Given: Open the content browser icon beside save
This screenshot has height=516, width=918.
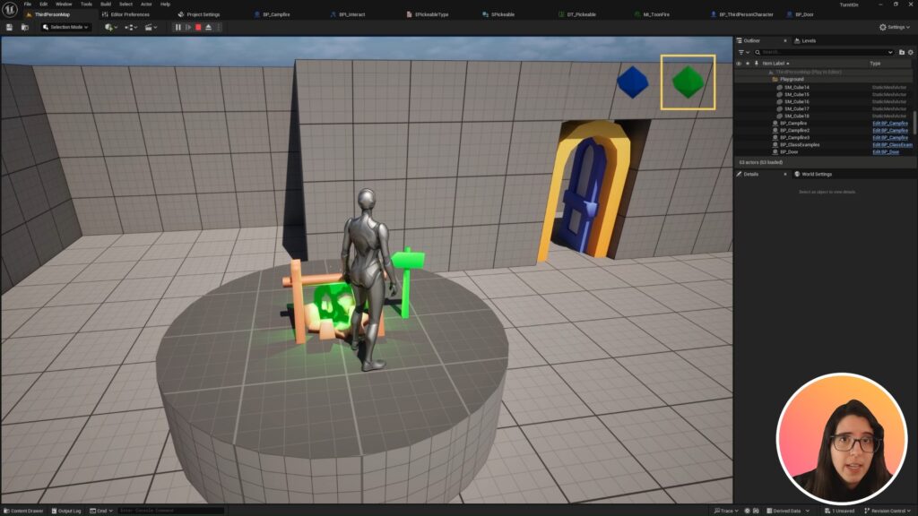Looking at the screenshot, I should [25, 28].
